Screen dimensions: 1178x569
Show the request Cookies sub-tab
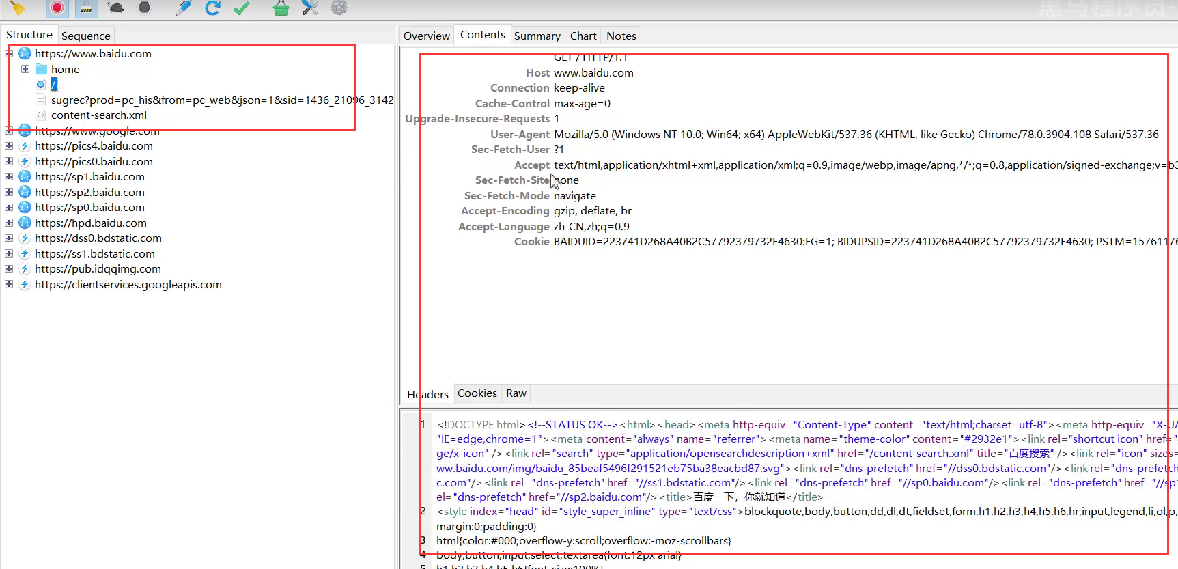[477, 393]
